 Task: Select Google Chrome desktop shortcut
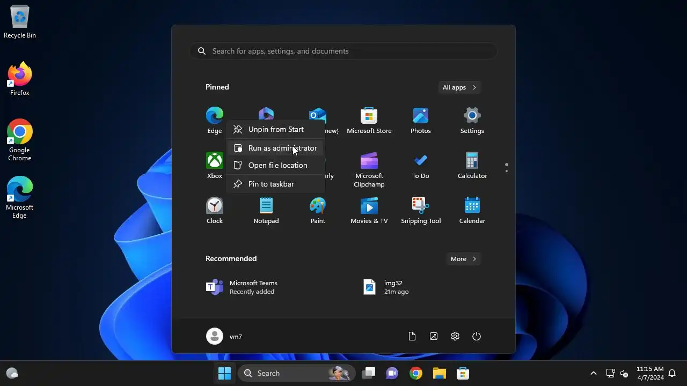(x=20, y=140)
